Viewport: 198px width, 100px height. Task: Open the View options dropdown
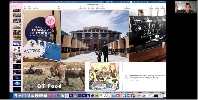pyautogui.click(x=25, y=7)
